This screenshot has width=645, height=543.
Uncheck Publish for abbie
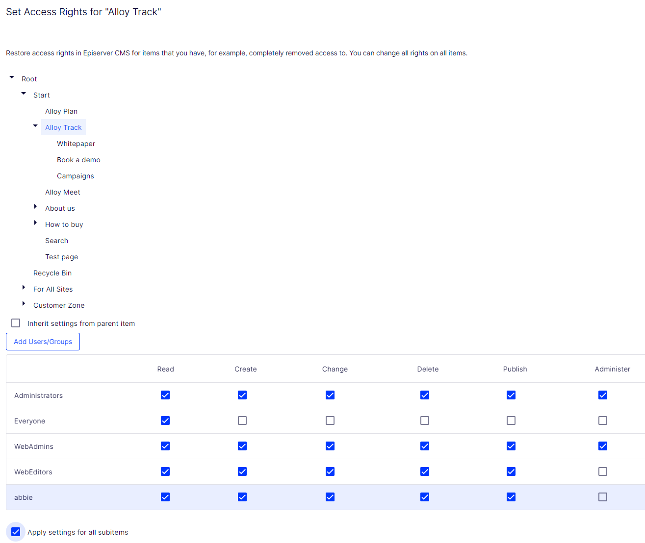coord(511,497)
